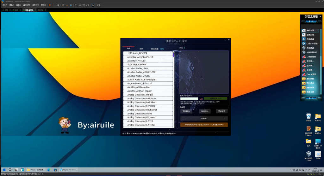
Task: Open the Recycle Bin on the desktop
Action: (x=308, y=116)
